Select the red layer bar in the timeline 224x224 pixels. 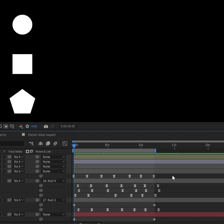(149, 215)
